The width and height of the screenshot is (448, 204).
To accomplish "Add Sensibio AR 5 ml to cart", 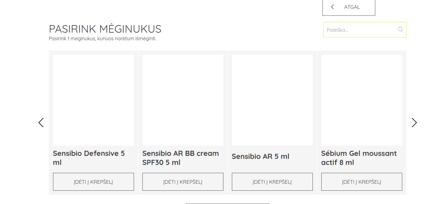I will pos(272,182).
